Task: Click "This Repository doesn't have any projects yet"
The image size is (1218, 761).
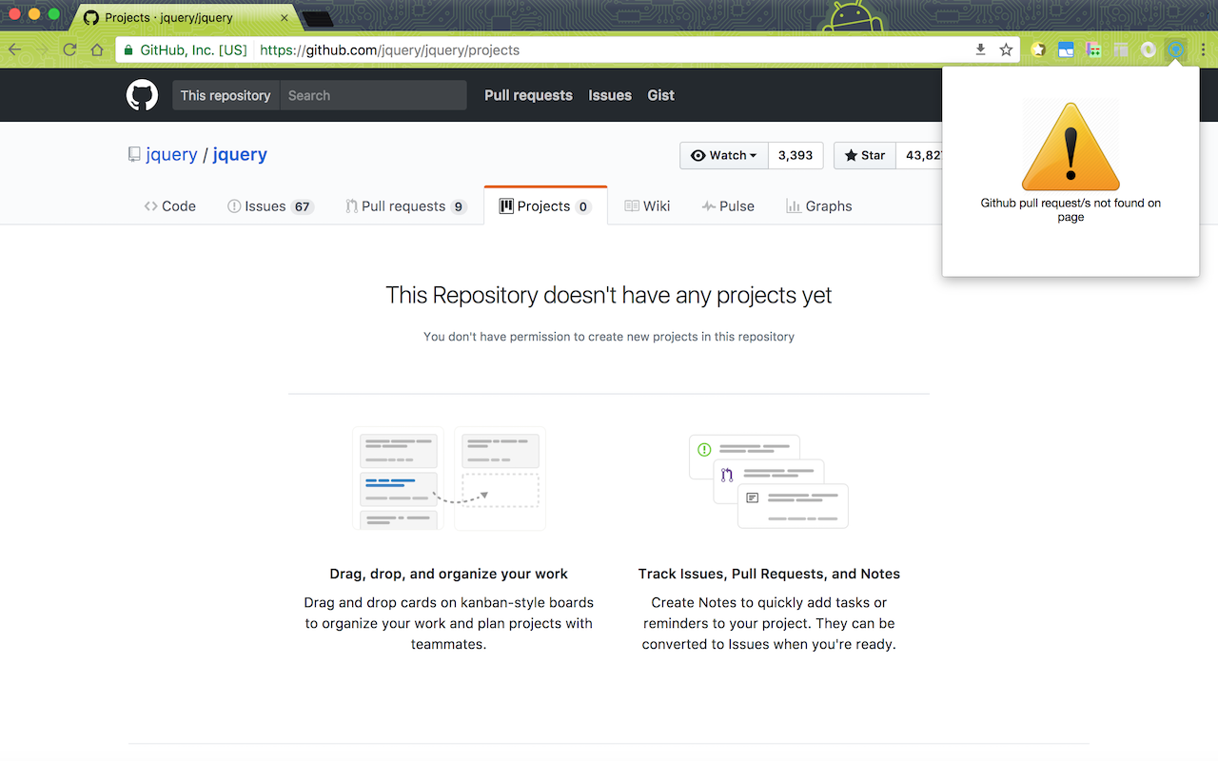Action: (x=609, y=295)
